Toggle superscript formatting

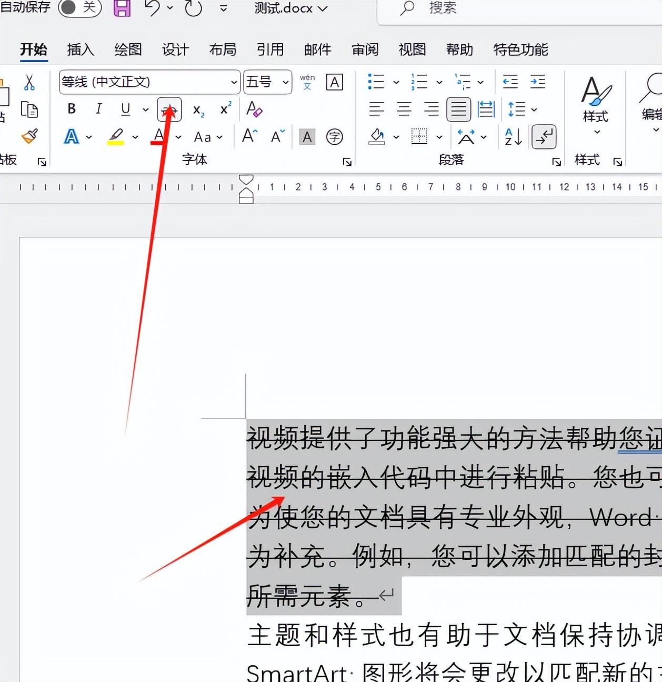[x=226, y=109]
